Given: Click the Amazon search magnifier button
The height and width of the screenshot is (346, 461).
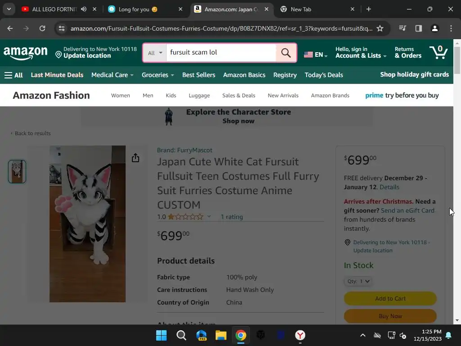Looking at the screenshot, I should 286,53.
